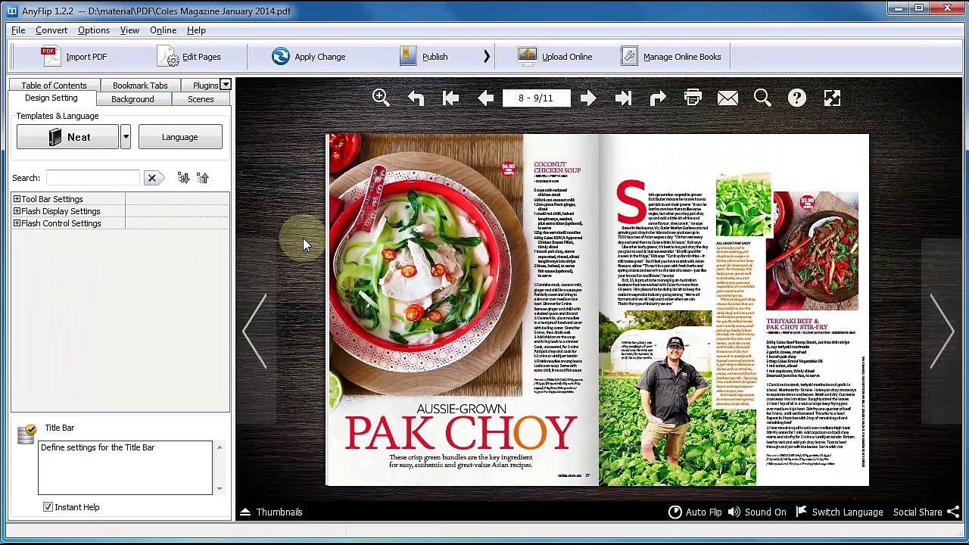969x545 pixels.
Task: Flip to next spread with right side arrow
Action: 941,330
